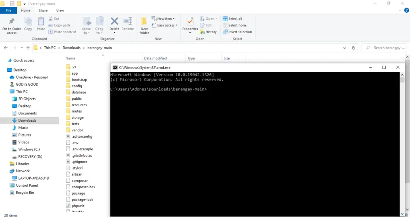Switch to the View ribbon tab
Image resolution: width=410 pixels, height=217 pixels.
click(60, 10)
